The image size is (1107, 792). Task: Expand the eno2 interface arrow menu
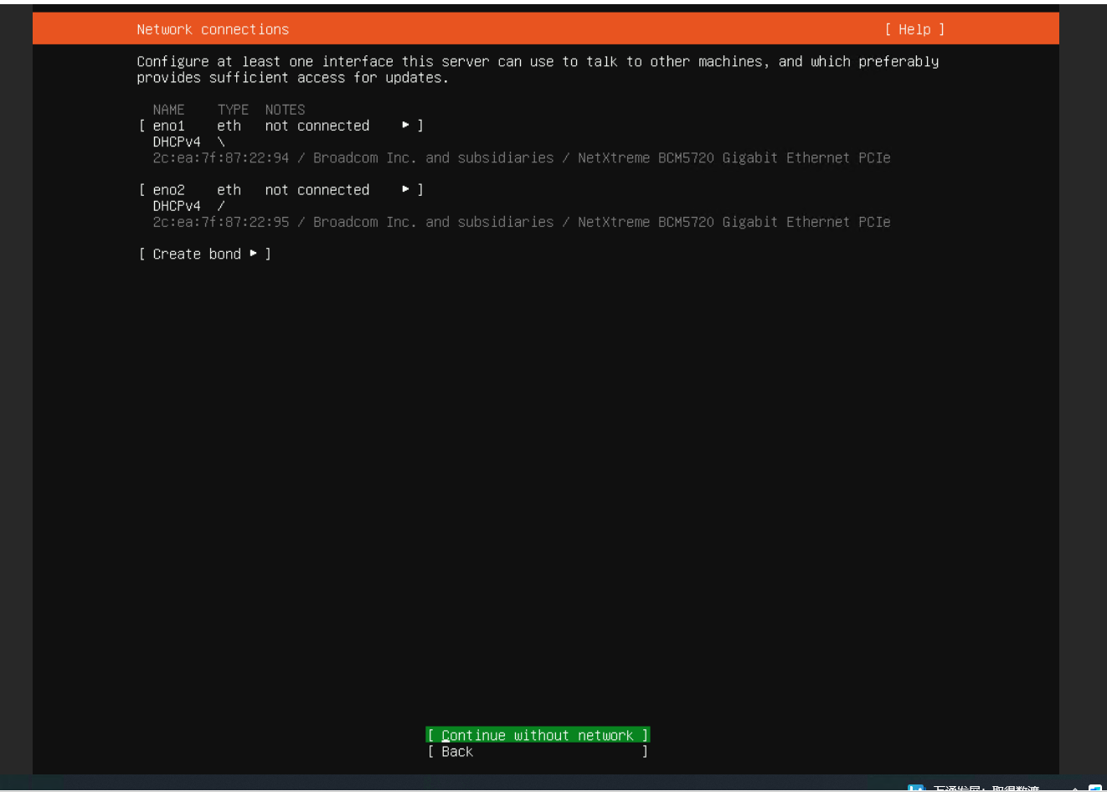pos(405,189)
